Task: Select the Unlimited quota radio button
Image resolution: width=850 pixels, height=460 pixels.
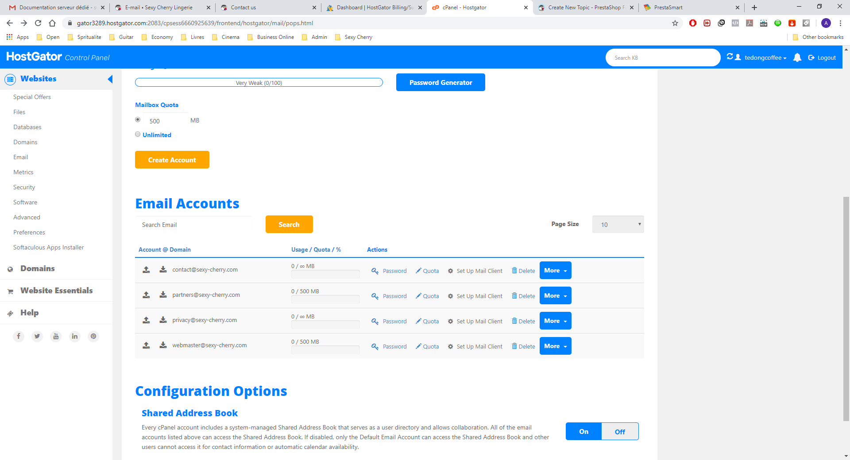Action: click(x=138, y=134)
